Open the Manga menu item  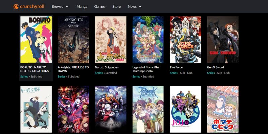tap(82, 7)
